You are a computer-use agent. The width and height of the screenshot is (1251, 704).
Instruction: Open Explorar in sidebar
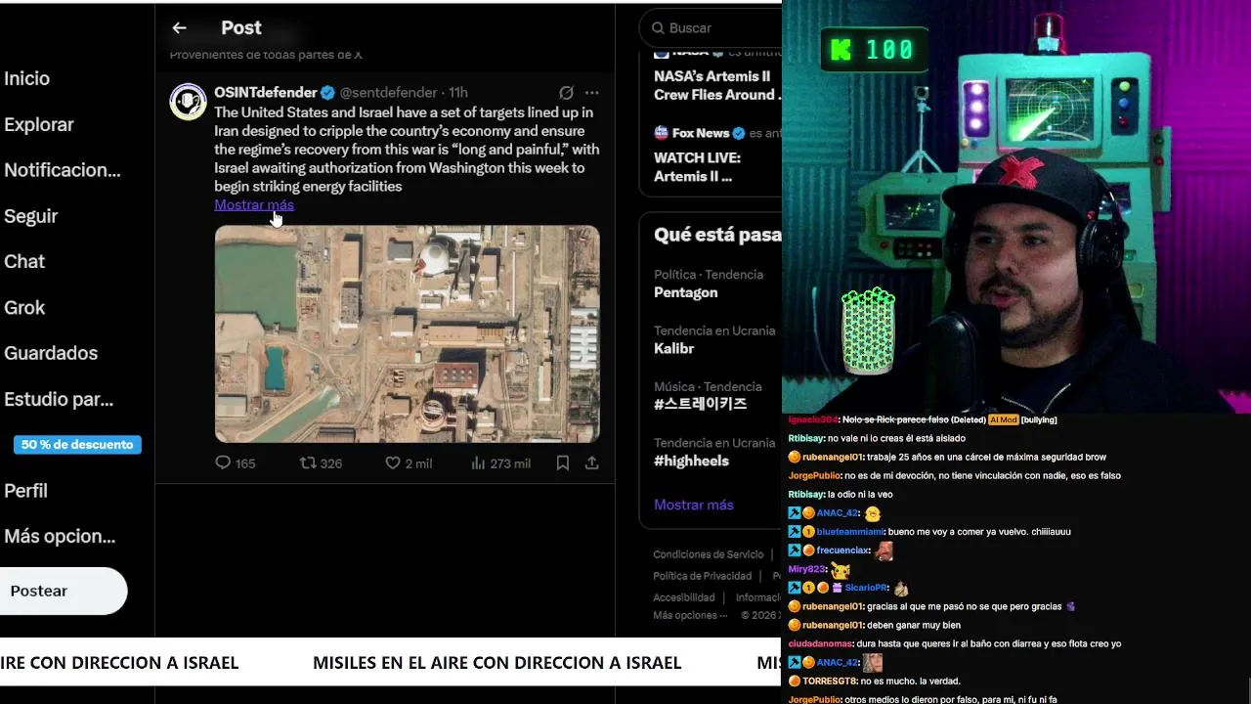(x=39, y=124)
